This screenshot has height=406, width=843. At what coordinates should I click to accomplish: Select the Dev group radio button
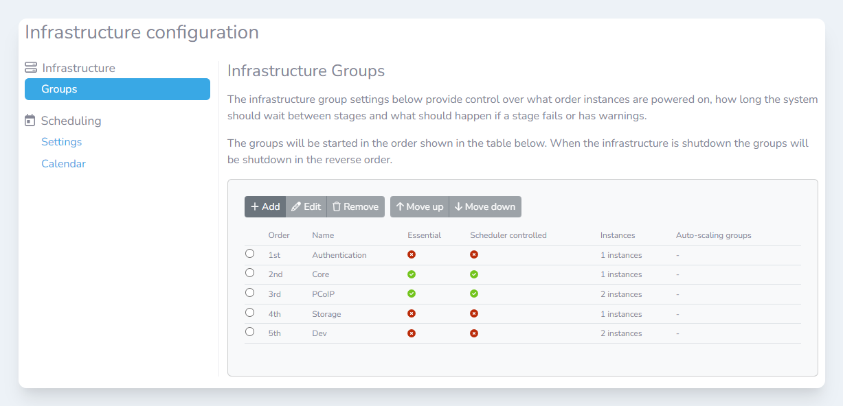point(250,332)
